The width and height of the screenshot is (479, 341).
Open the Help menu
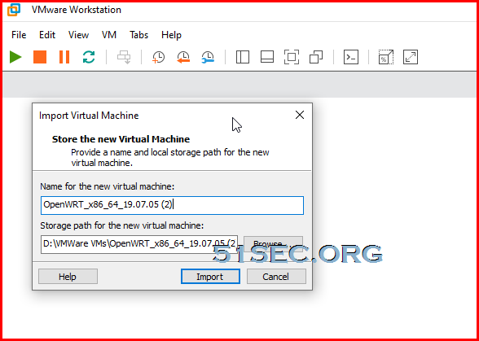point(171,35)
